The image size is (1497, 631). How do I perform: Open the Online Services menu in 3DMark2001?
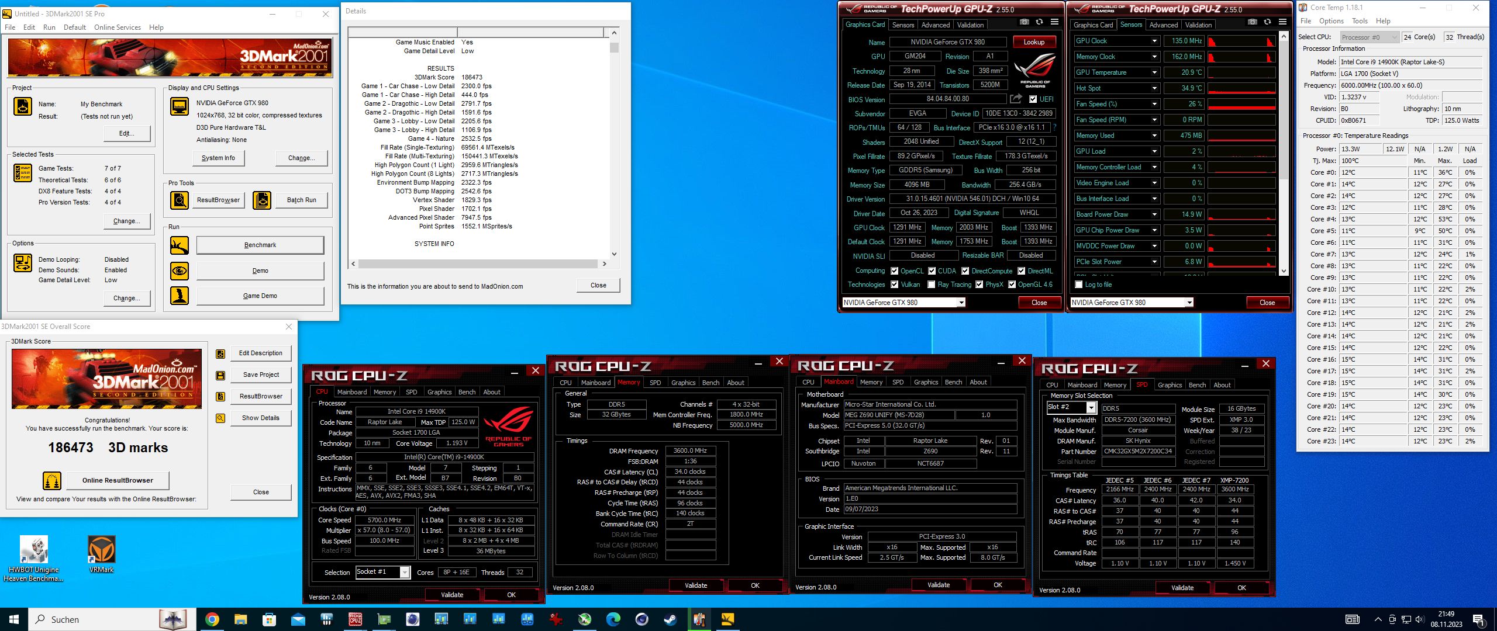pos(118,27)
